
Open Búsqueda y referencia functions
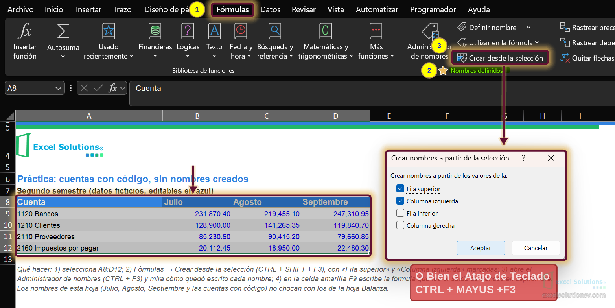(x=275, y=41)
